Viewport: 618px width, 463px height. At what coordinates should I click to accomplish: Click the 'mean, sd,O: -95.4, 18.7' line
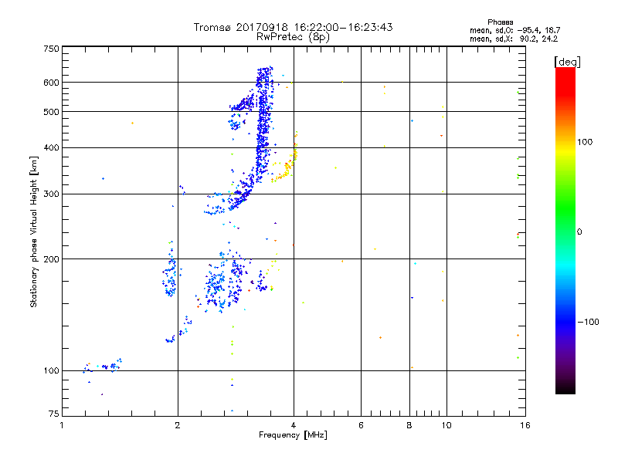click(514, 30)
